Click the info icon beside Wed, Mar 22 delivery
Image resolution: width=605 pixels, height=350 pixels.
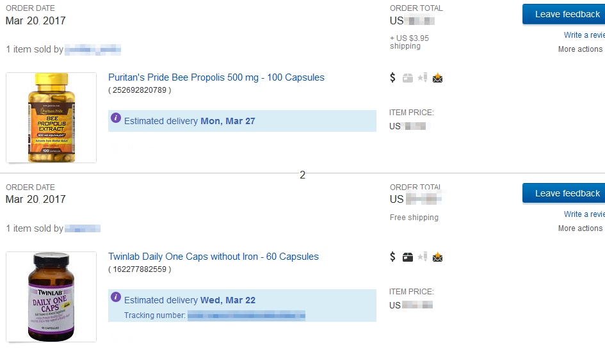click(116, 297)
